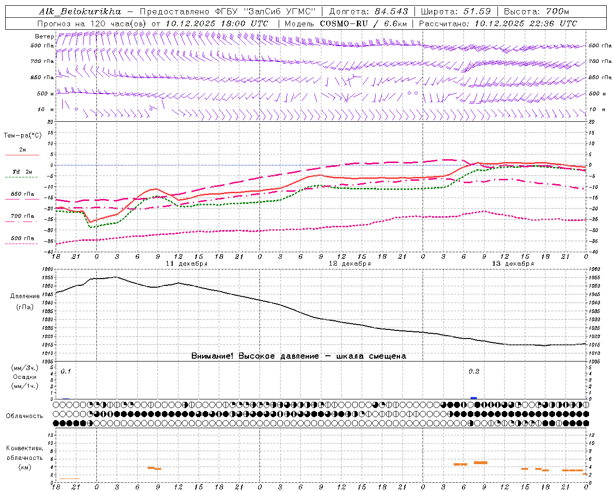Click the Облачность cloud cover label
Viewport: 614px width, 491px height.
(24, 416)
